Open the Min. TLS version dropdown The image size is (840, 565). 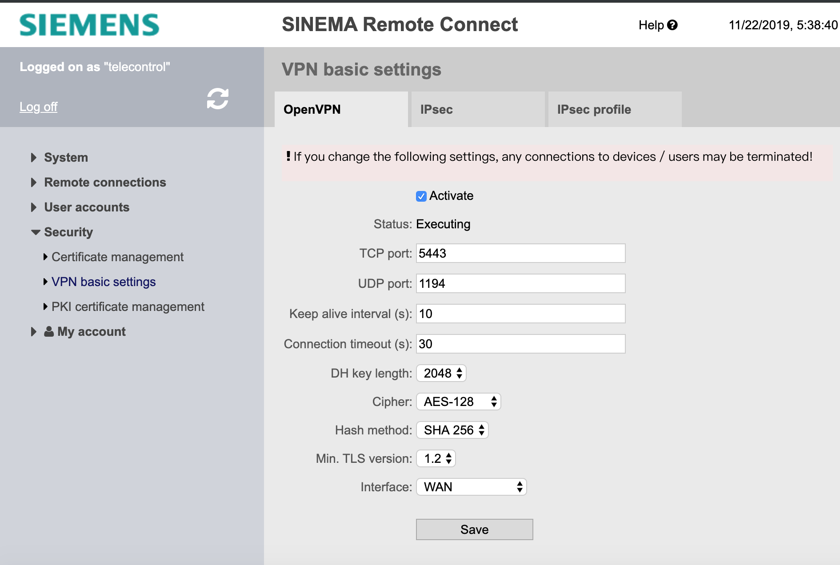436,459
